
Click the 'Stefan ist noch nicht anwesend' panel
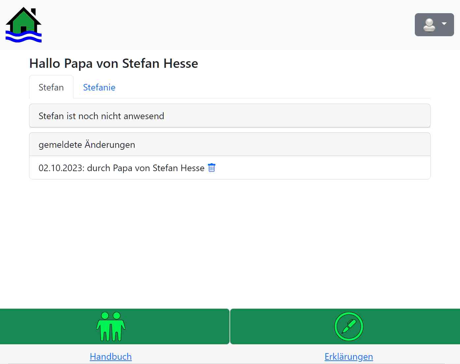pyautogui.click(x=230, y=116)
